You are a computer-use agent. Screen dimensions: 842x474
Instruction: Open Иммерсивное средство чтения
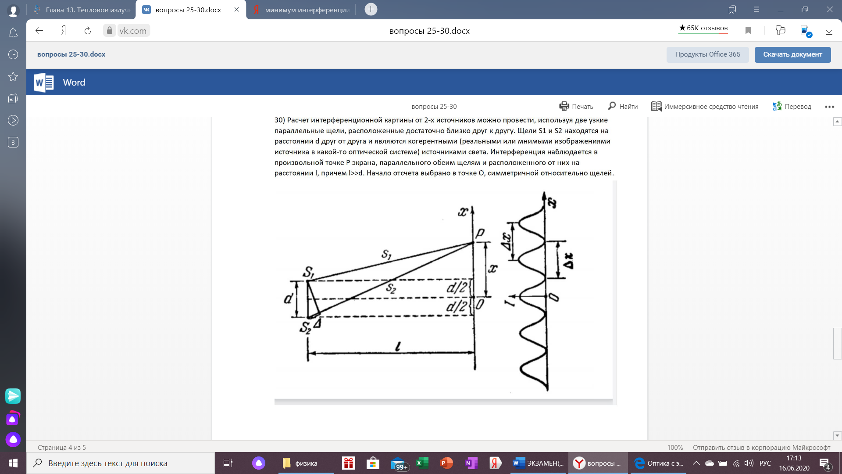point(705,106)
